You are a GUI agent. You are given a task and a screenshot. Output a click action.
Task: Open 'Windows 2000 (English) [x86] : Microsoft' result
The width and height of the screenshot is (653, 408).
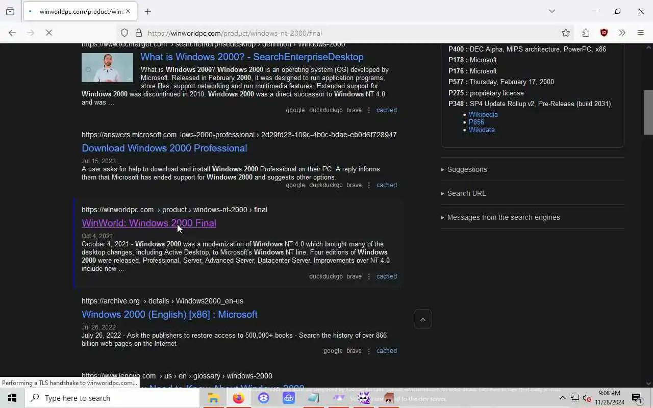tap(169, 315)
